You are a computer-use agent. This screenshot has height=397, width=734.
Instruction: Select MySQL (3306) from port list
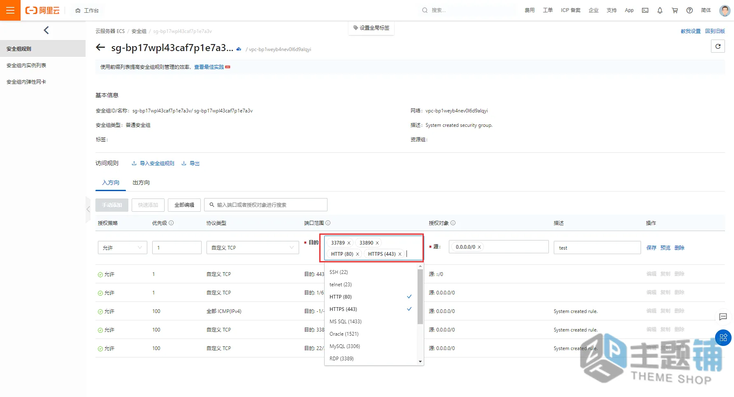[371, 346]
